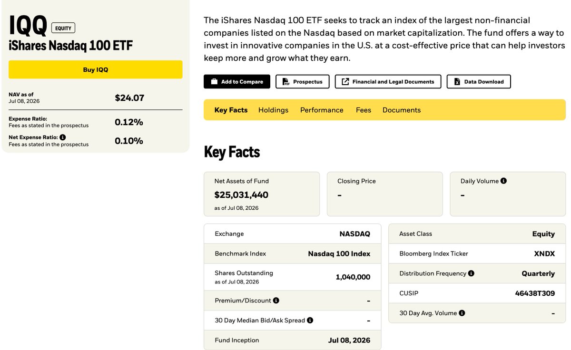Click the Shares Outstanding value 1,040,000
The width and height of the screenshot is (571, 350).
point(353,277)
